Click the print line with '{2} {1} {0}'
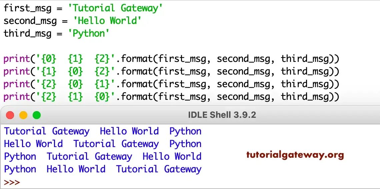The image size is (380, 189). (x=171, y=97)
